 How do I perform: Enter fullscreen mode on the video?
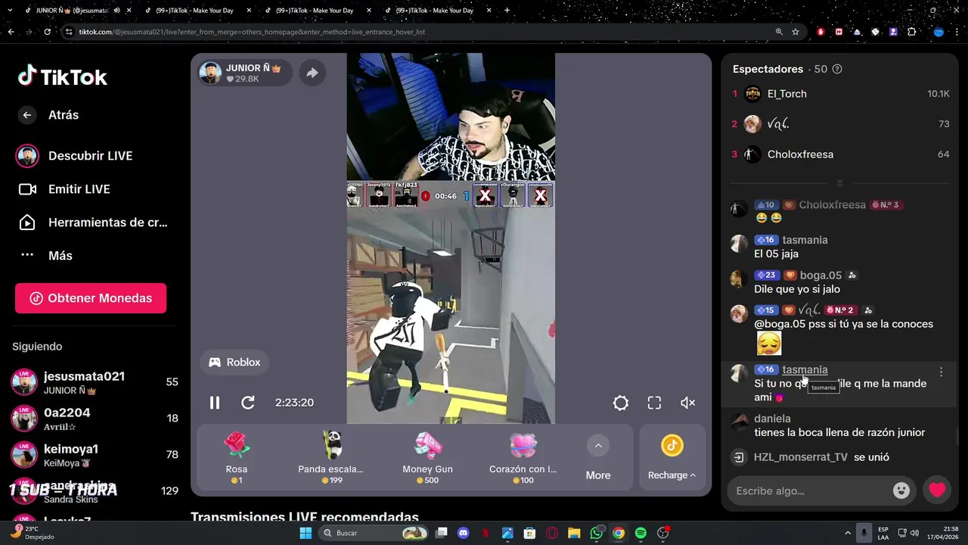[x=654, y=403]
